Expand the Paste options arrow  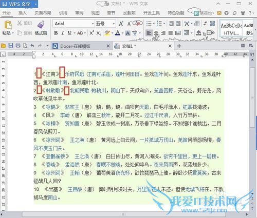pos(13,33)
